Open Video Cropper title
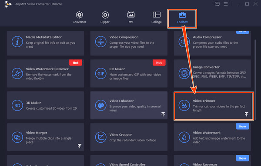Screen dimensions: 261x166 [x=120, y=135]
